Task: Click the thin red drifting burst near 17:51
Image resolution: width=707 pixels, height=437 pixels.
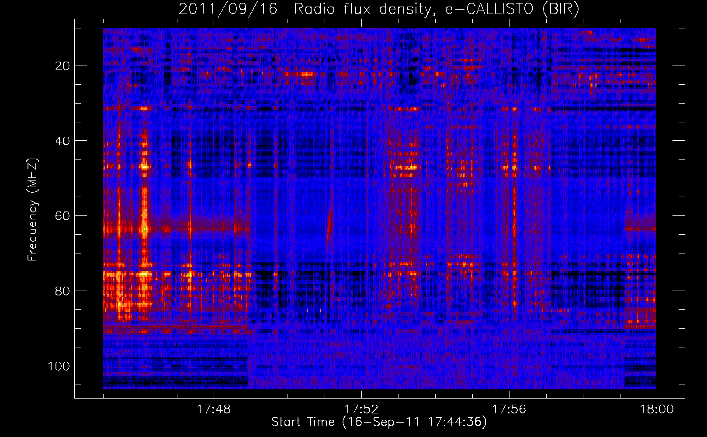Action: [x=329, y=227]
